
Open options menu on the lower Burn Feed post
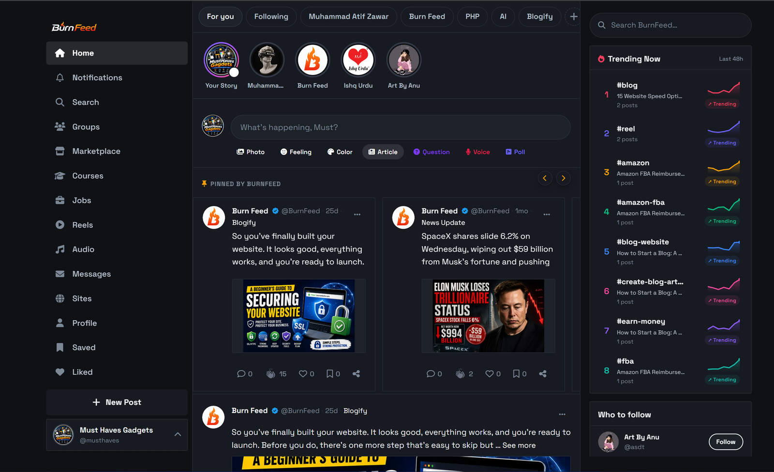(x=562, y=414)
